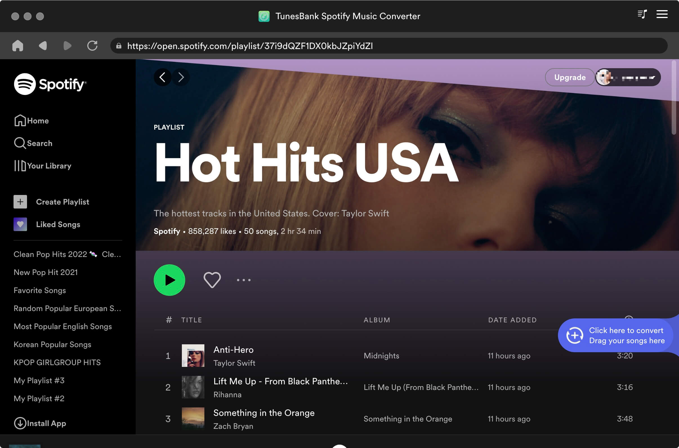Click the Taylor Swift artist link
The image size is (679, 448).
(234, 363)
